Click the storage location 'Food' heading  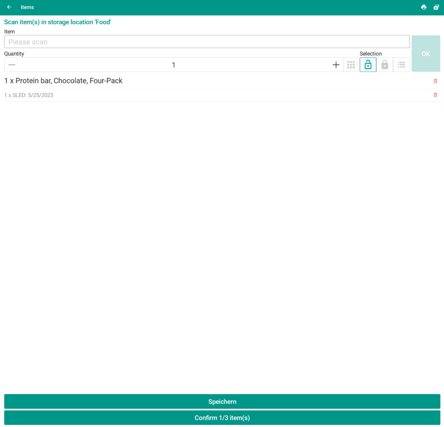click(x=57, y=22)
